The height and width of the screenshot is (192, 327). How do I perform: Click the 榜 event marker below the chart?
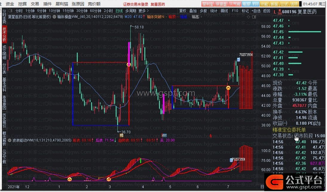click(122, 135)
